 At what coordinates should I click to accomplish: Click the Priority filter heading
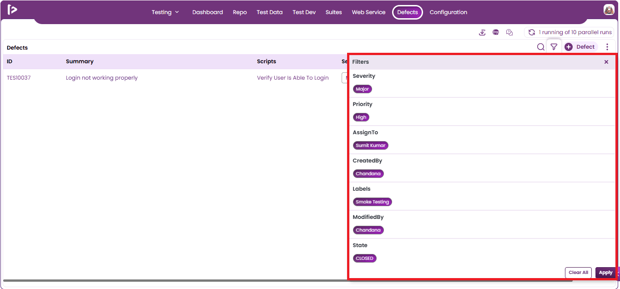coord(363,104)
